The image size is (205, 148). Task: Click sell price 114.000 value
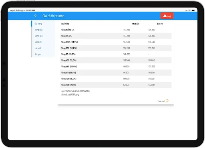click(x=151, y=61)
